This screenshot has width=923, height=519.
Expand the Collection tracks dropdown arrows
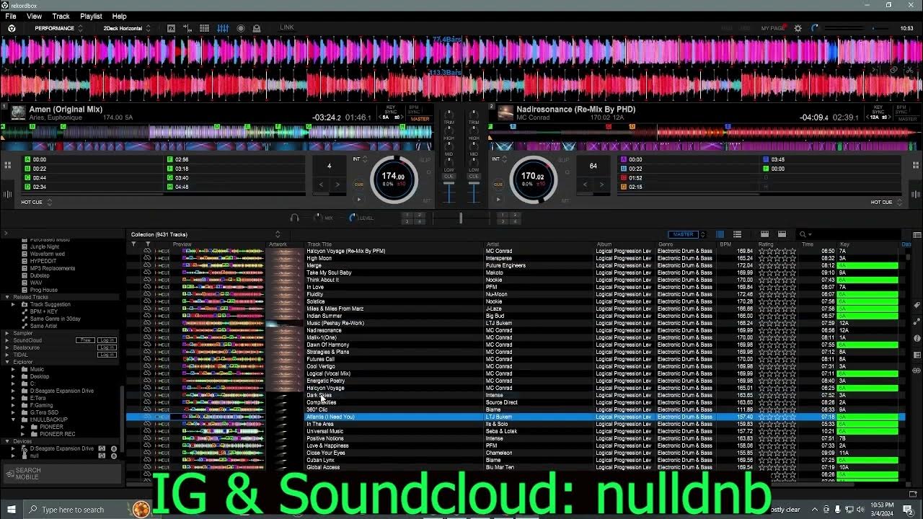point(278,234)
